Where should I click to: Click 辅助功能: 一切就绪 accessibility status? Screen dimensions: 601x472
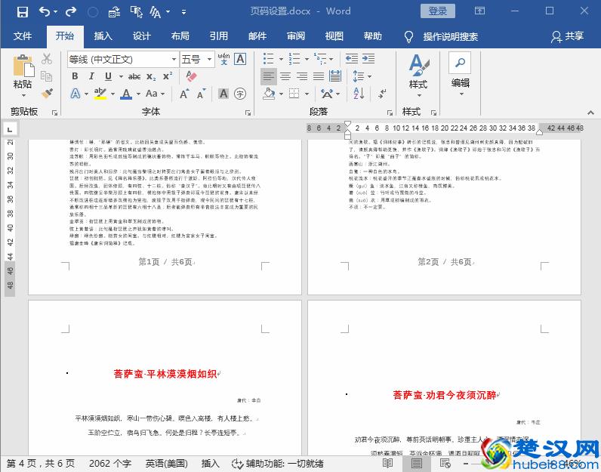click(278, 464)
